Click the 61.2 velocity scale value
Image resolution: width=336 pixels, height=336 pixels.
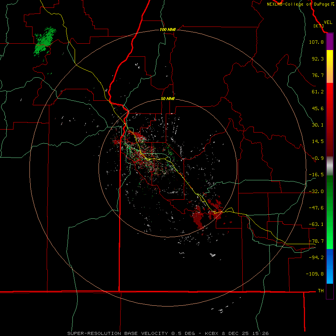coord(318,92)
